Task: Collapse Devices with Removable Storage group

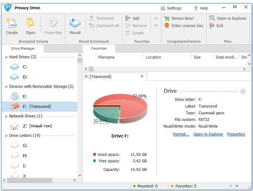Action: click(6, 87)
